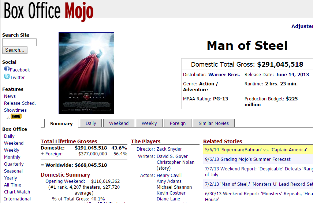Follow the Warner Bros. distributor link
The image size is (313, 203).
pyautogui.click(x=224, y=74)
